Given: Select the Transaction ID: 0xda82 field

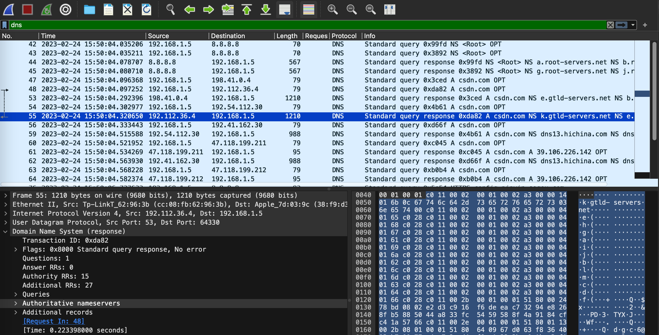Looking at the screenshot, I should click(x=65, y=241).
